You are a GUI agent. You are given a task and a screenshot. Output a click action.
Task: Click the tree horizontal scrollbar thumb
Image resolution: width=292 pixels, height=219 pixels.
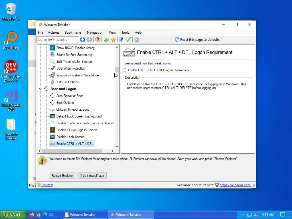(72, 151)
